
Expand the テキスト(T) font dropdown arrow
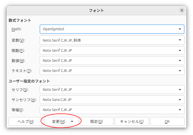pos(180,71)
